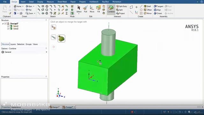Pin the Structure panel
This screenshot has width=204, height=115.
[46, 20]
